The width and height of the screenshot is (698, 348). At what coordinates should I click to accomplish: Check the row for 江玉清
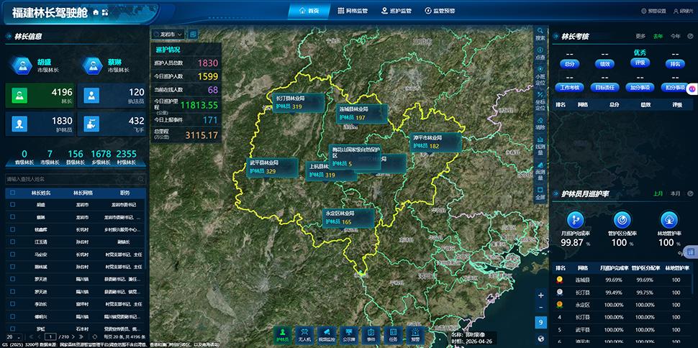[x=12, y=242]
